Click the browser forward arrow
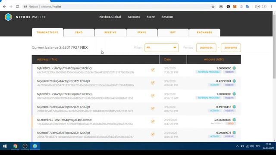This screenshot has height=155, width=276. (x=11, y=7)
